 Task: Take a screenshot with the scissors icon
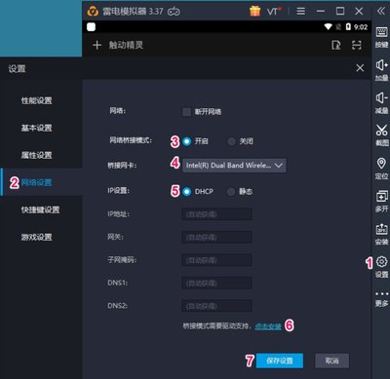click(381, 135)
